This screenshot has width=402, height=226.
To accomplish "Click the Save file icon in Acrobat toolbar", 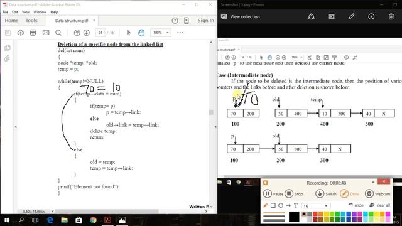I will (8, 33).
